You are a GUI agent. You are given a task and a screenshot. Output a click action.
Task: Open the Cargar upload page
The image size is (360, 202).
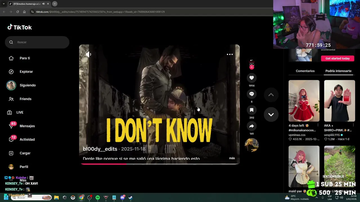point(25,153)
